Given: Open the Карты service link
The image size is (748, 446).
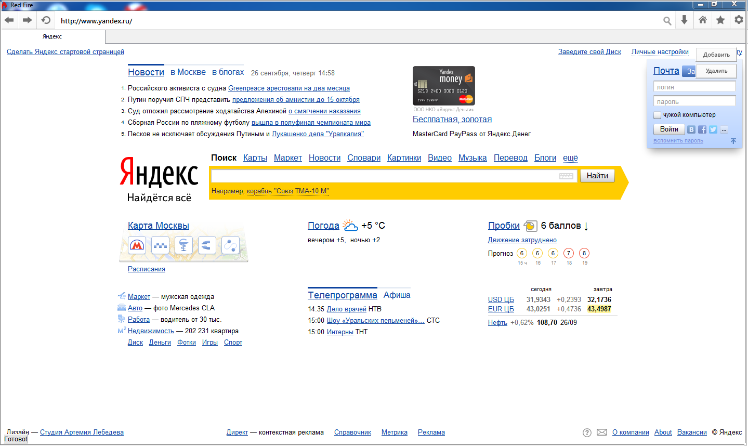Looking at the screenshot, I should pyautogui.click(x=255, y=158).
